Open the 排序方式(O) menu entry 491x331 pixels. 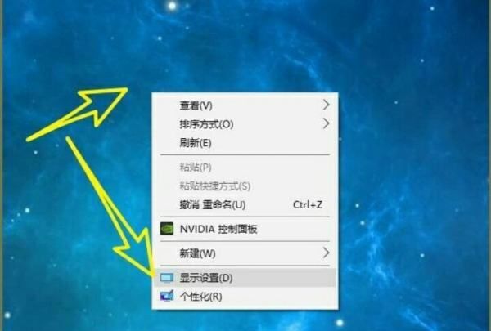[245, 124]
